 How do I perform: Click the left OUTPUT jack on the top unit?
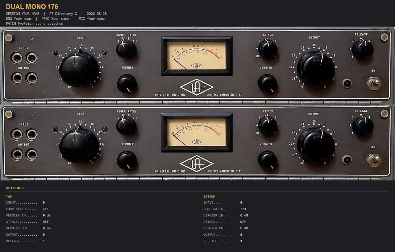[17, 78]
